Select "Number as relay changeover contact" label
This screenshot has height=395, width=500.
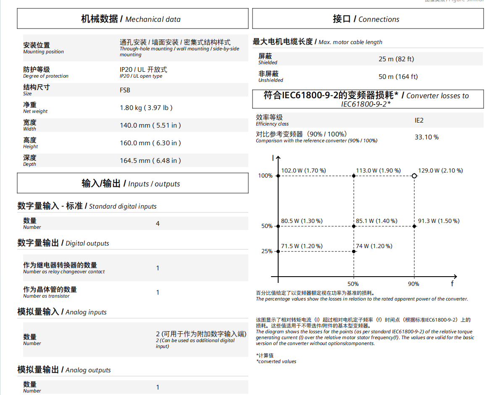[64, 272]
